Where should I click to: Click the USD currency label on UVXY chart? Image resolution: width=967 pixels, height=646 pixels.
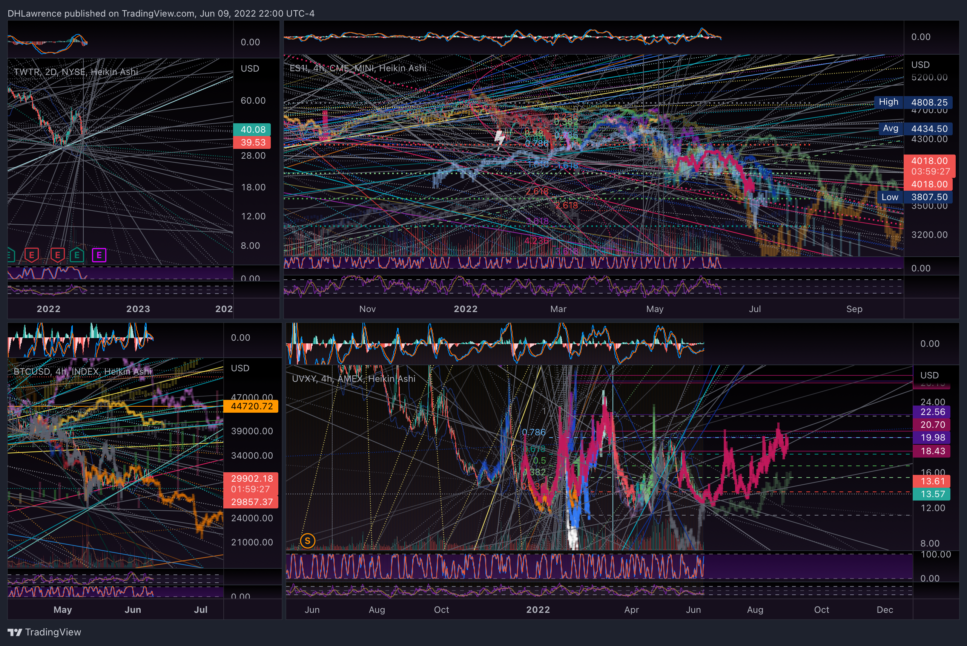pos(930,375)
